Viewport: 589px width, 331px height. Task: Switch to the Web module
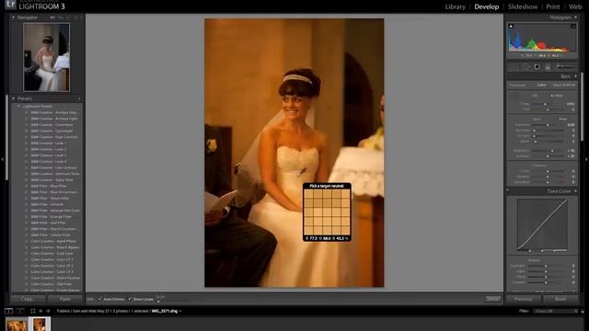click(575, 6)
